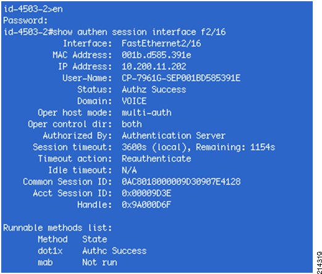This screenshot has width=322, height=274.
Task: Click the dot1x method entry
Action: (x=50, y=251)
